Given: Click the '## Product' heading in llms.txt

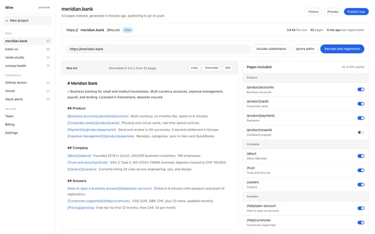Looking at the screenshot, I should pos(76,108).
